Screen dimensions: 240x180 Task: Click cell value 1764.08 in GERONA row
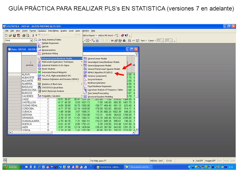[85, 115]
